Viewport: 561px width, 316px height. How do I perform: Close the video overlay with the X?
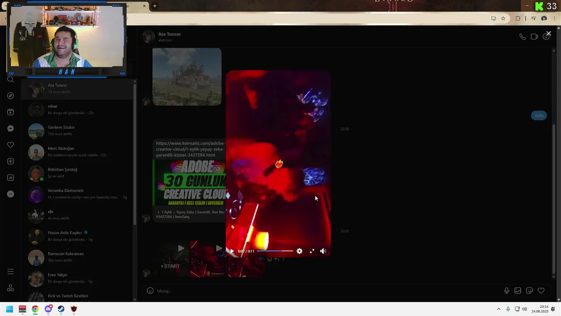[x=548, y=33]
